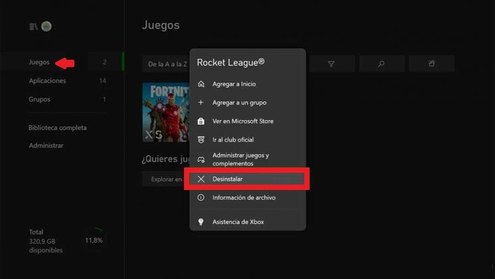Select the Juegos sidebar section

62,62
